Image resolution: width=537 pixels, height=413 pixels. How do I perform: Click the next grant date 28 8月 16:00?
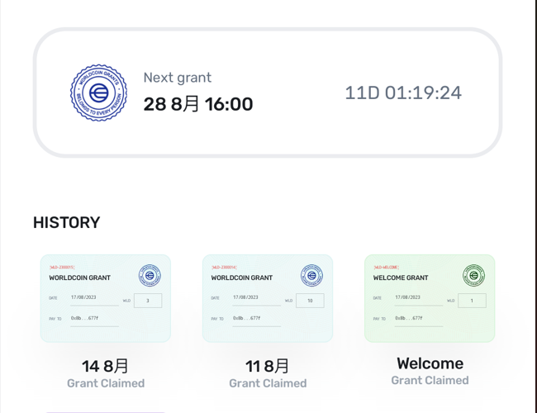[x=198, y=104]
